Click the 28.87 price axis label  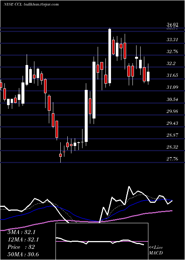point(172,135)
